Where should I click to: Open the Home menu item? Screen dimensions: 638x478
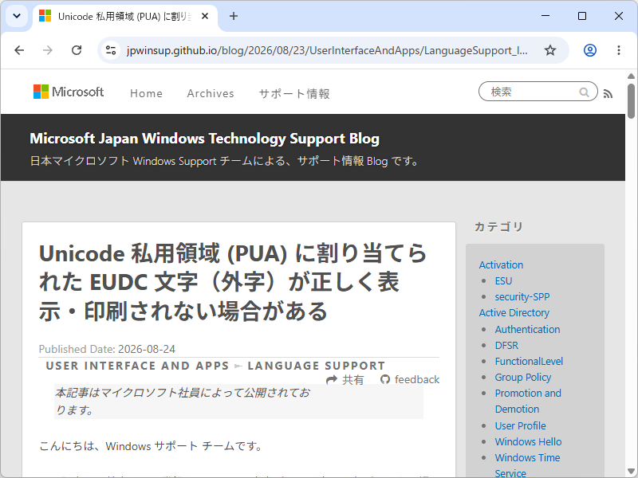[146, 93]
